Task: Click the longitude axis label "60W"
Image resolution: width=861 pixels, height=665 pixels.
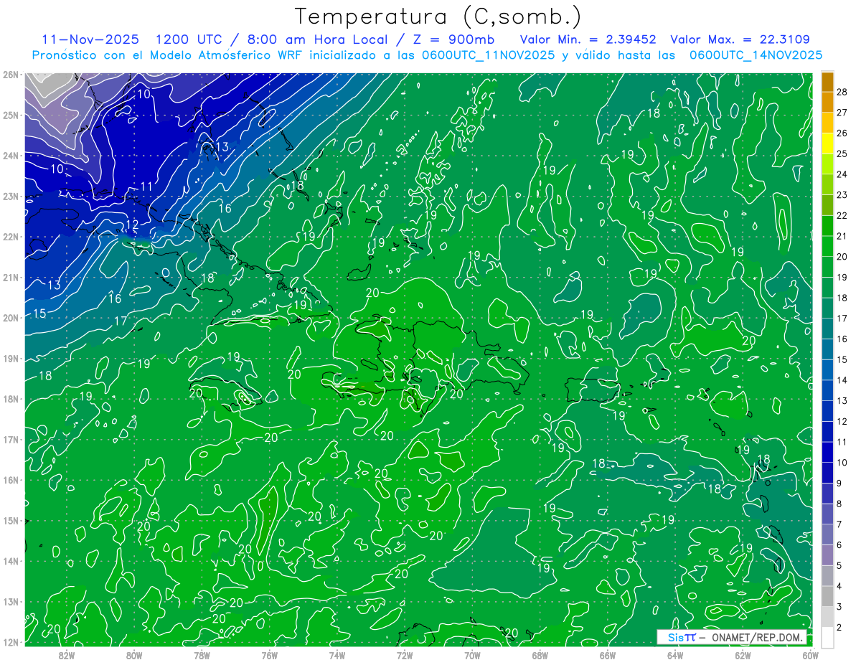Action: [810, 656]
